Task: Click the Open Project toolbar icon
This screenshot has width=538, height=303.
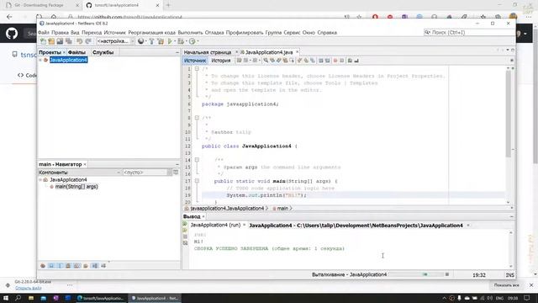Action: [60, 41]
